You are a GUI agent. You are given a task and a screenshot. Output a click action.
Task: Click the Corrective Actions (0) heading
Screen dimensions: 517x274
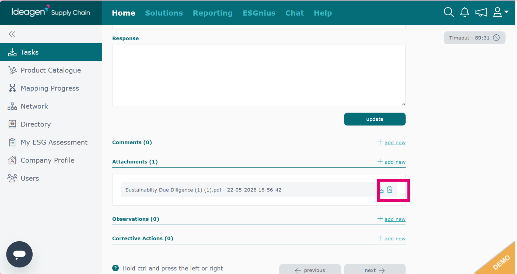click(x=143, y=238)
